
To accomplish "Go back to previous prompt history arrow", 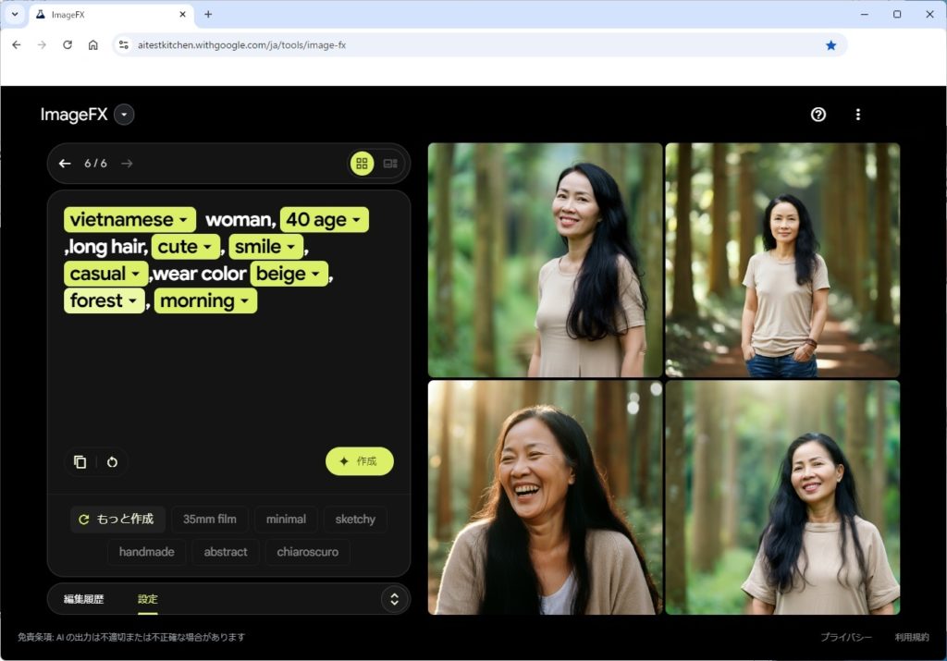I will (65, 164).
